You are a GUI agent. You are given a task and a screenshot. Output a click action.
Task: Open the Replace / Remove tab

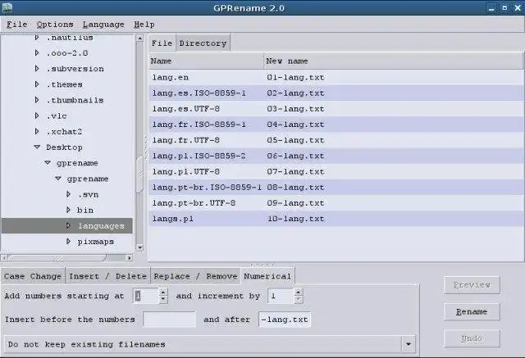click(x=195, y=276)
